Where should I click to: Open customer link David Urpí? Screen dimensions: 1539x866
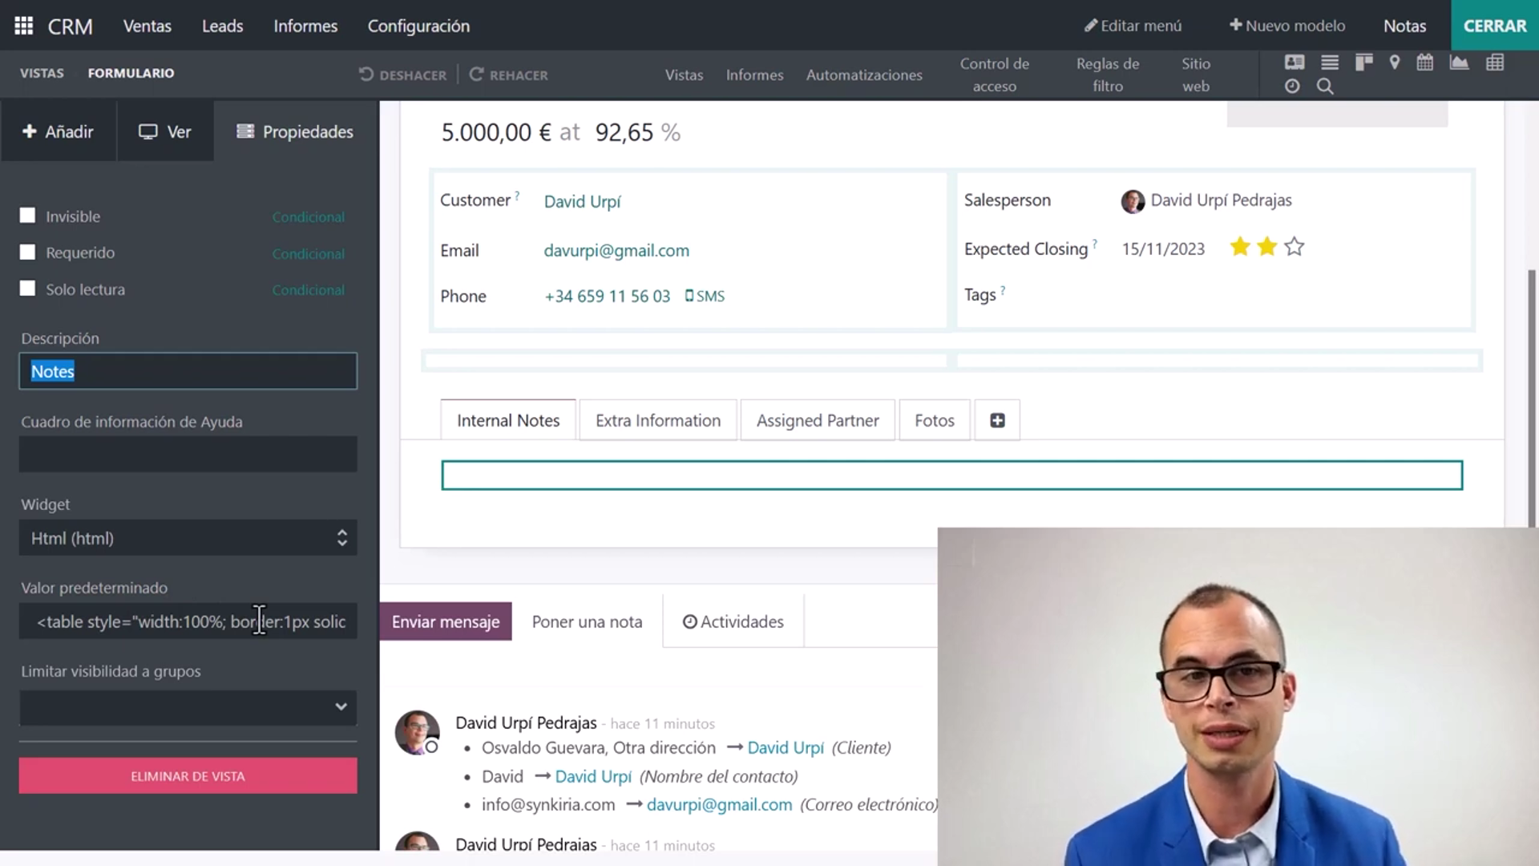pyautogui.click(x=583, y=201)
